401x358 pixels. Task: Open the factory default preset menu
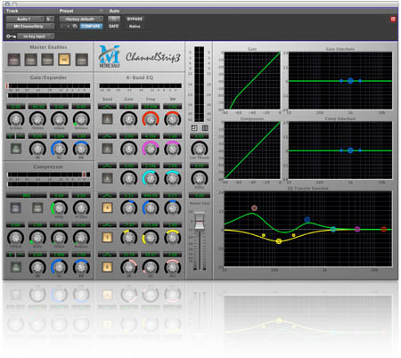[81, 19]
